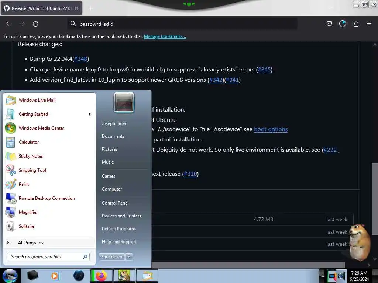Click the user account picture

(x=124, y=103)
